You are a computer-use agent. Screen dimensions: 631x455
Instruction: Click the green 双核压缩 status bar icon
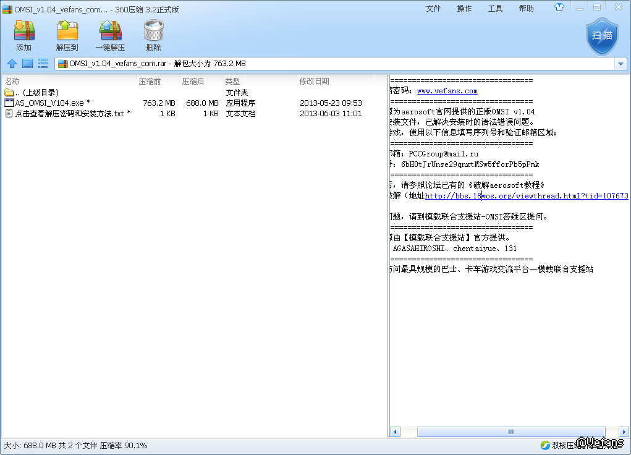coord(545,445)
